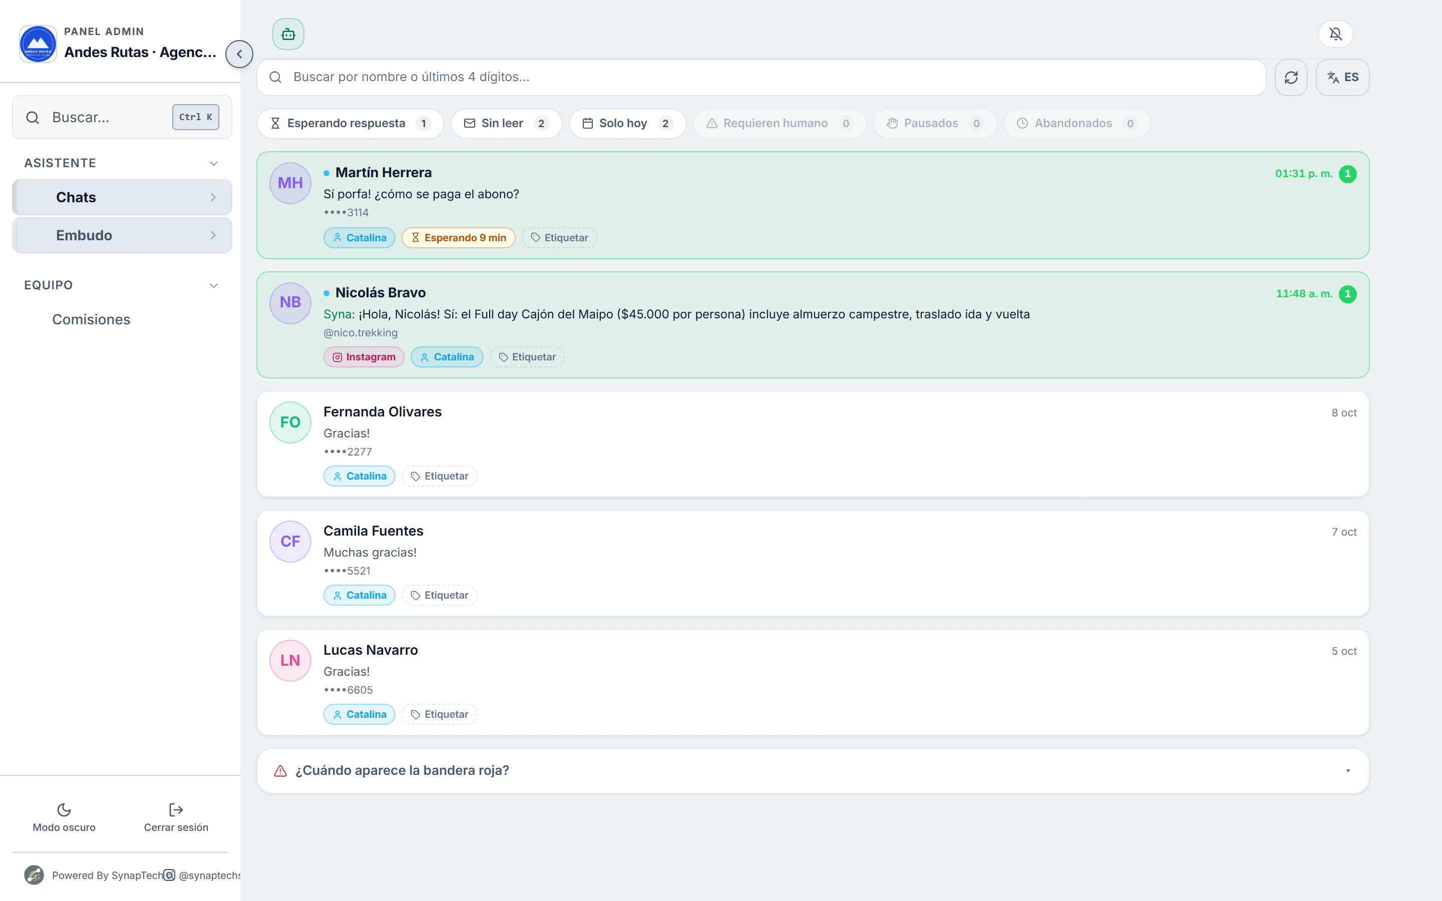Expand the Chats chevron arrow
Image resolution: width=1442 pixels, height=901 pixels.
pos(213,197)
